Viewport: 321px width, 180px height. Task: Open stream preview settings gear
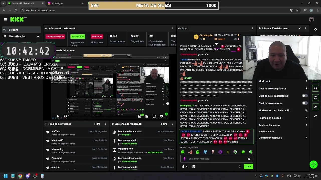pyautogui.click(x=162, y=116)
